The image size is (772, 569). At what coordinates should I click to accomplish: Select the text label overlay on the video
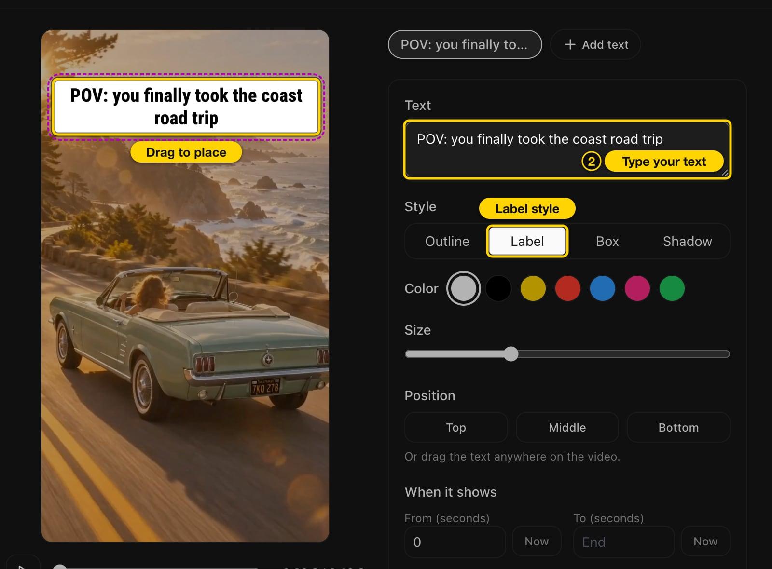tap(186, 107)
